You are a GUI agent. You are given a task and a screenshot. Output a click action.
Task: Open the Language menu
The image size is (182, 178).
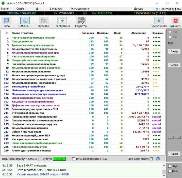56,9
